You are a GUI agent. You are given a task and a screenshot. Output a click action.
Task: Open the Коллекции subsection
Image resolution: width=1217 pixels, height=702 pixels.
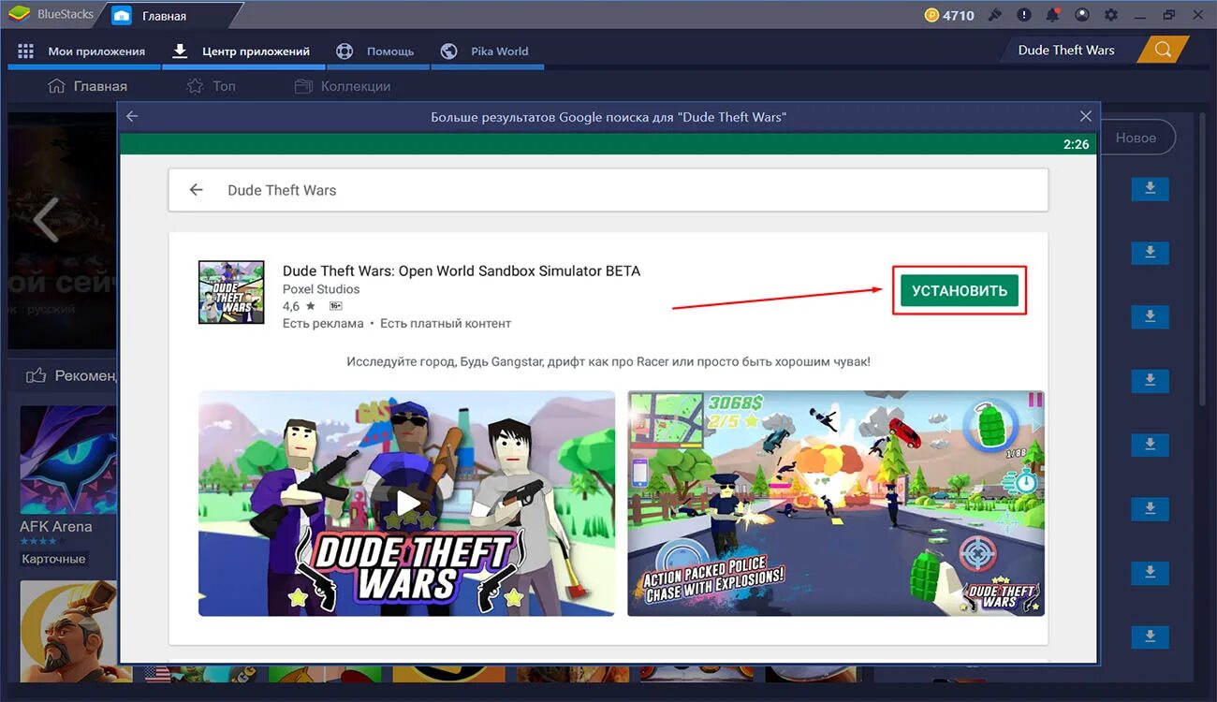pos(343,86)
